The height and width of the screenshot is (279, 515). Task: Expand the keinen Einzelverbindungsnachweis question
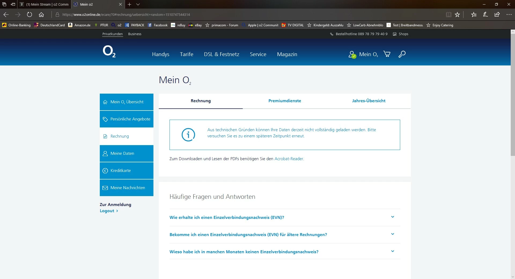(x=285, y=252)
